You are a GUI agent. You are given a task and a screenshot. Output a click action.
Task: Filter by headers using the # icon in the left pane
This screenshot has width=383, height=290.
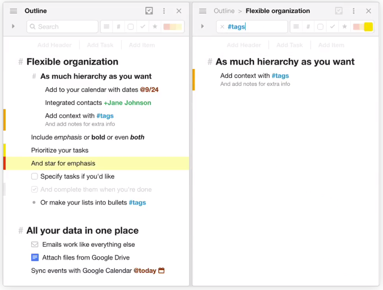tap(119, 27)
